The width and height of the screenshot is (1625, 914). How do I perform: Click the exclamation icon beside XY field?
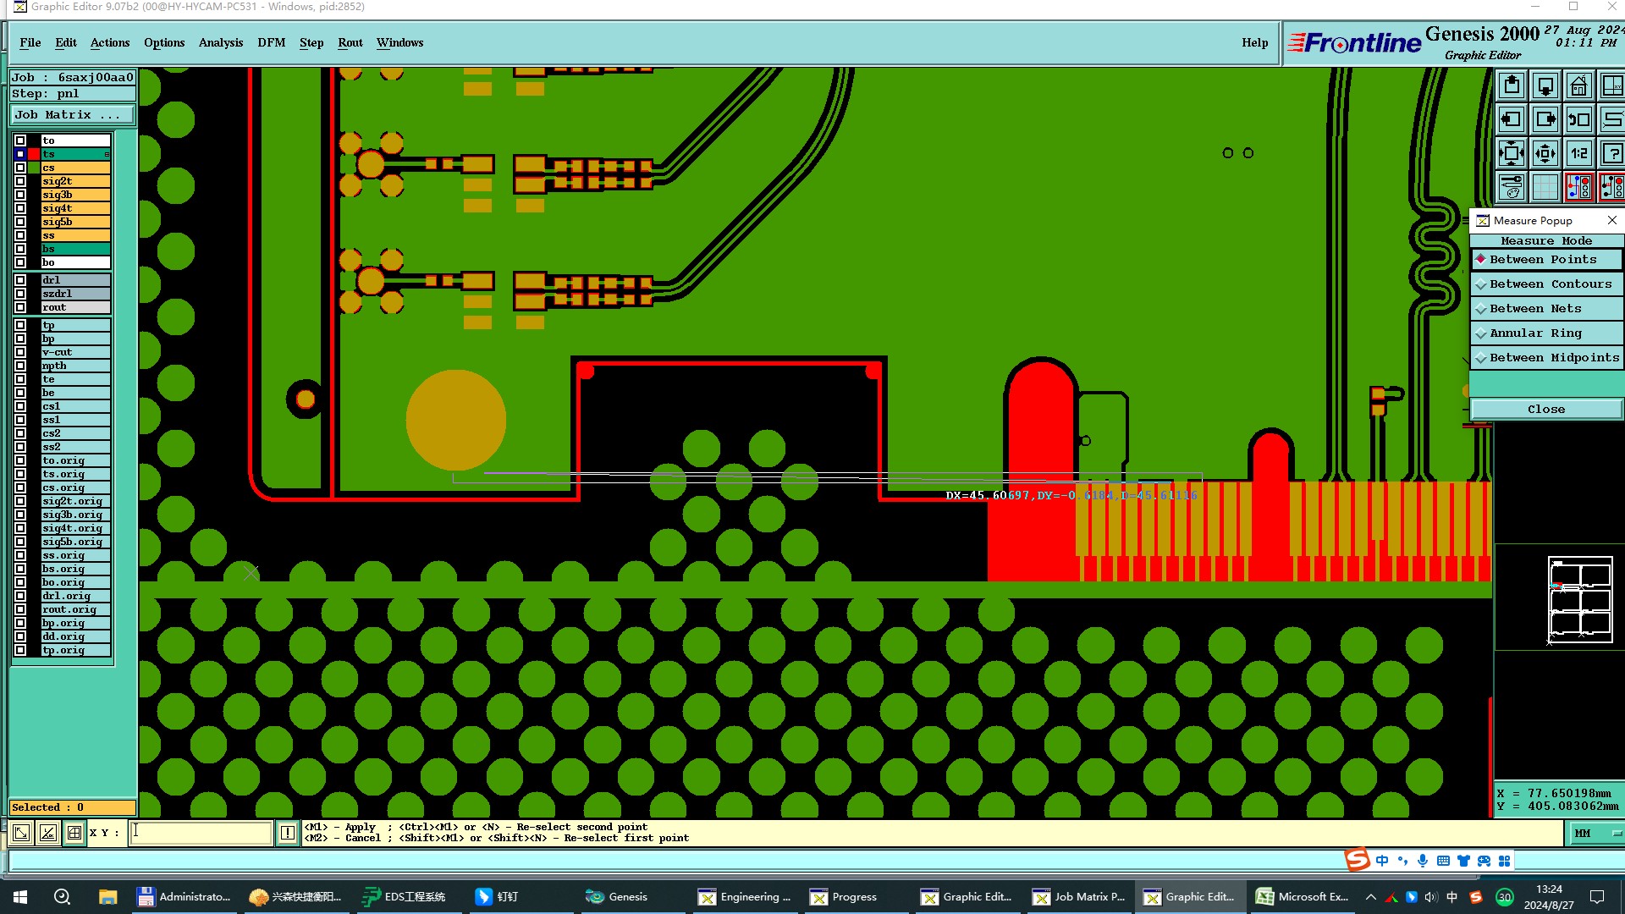click(288, 833)
